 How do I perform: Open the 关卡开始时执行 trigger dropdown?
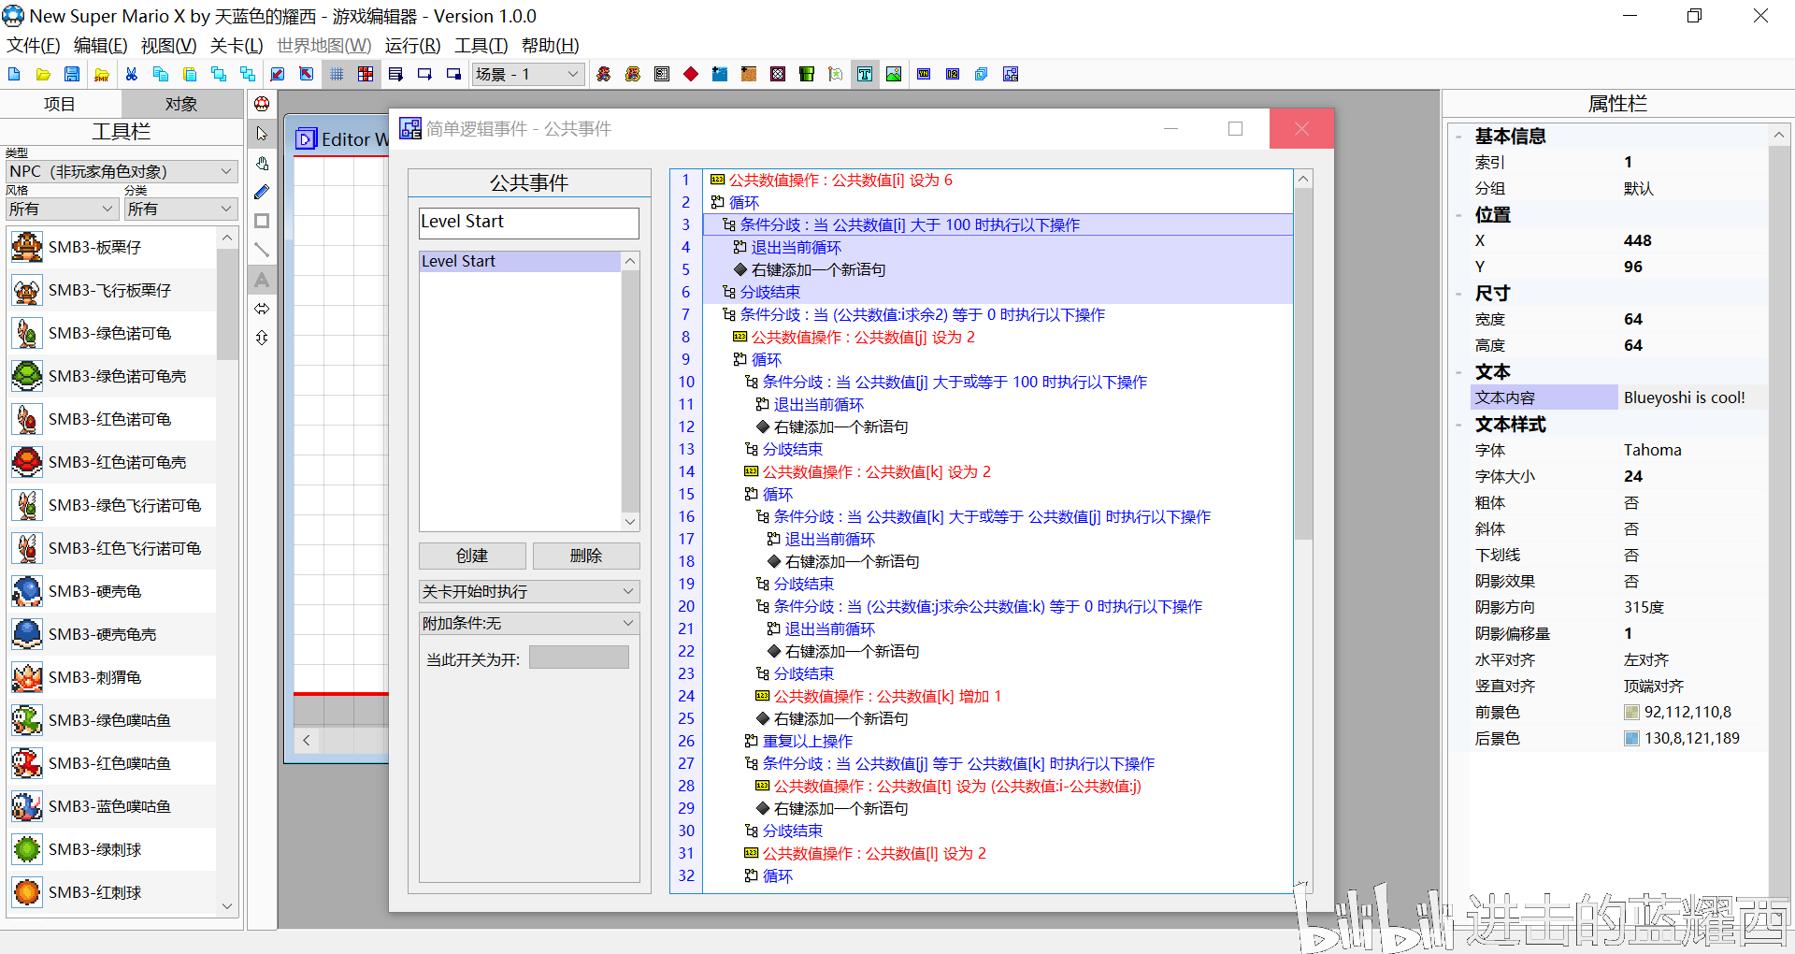[x=529, y=591]
